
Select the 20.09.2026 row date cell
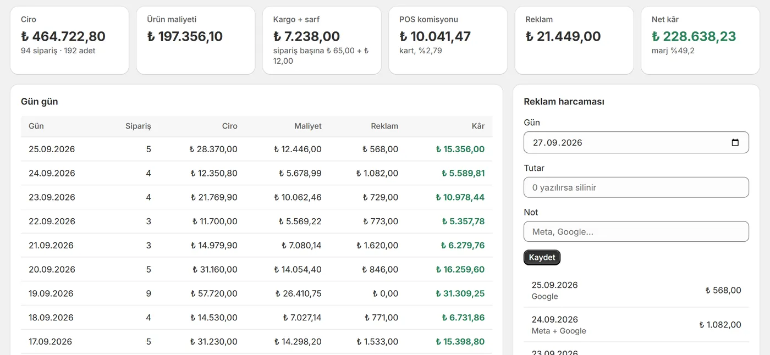(52, 269)
